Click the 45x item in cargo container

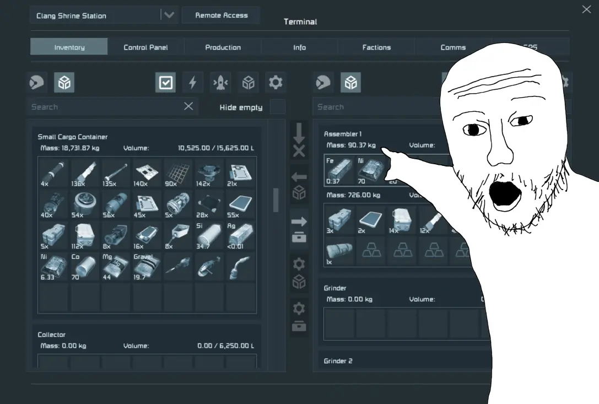[x=147, y=204]
